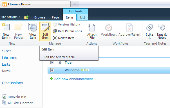The image size is (170, 108).
Task: Click the attachment column paperclip header
Action: (x=60, y=63)
